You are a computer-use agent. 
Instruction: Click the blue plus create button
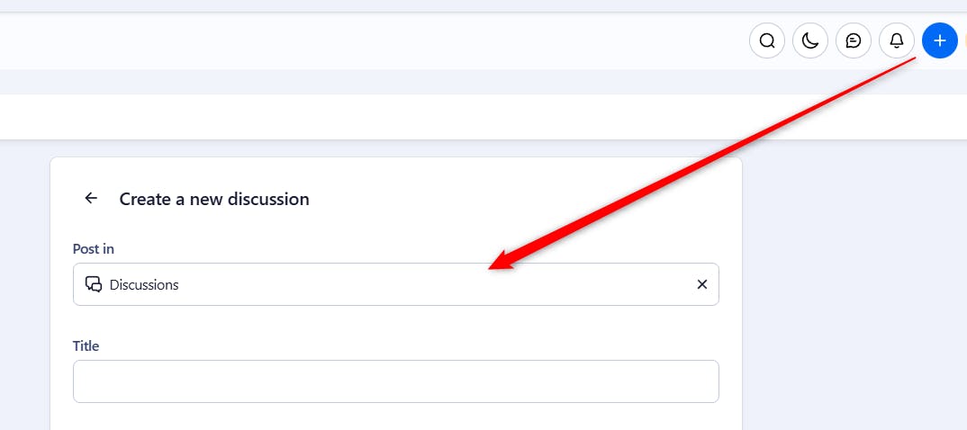click(x=940, y=40)
